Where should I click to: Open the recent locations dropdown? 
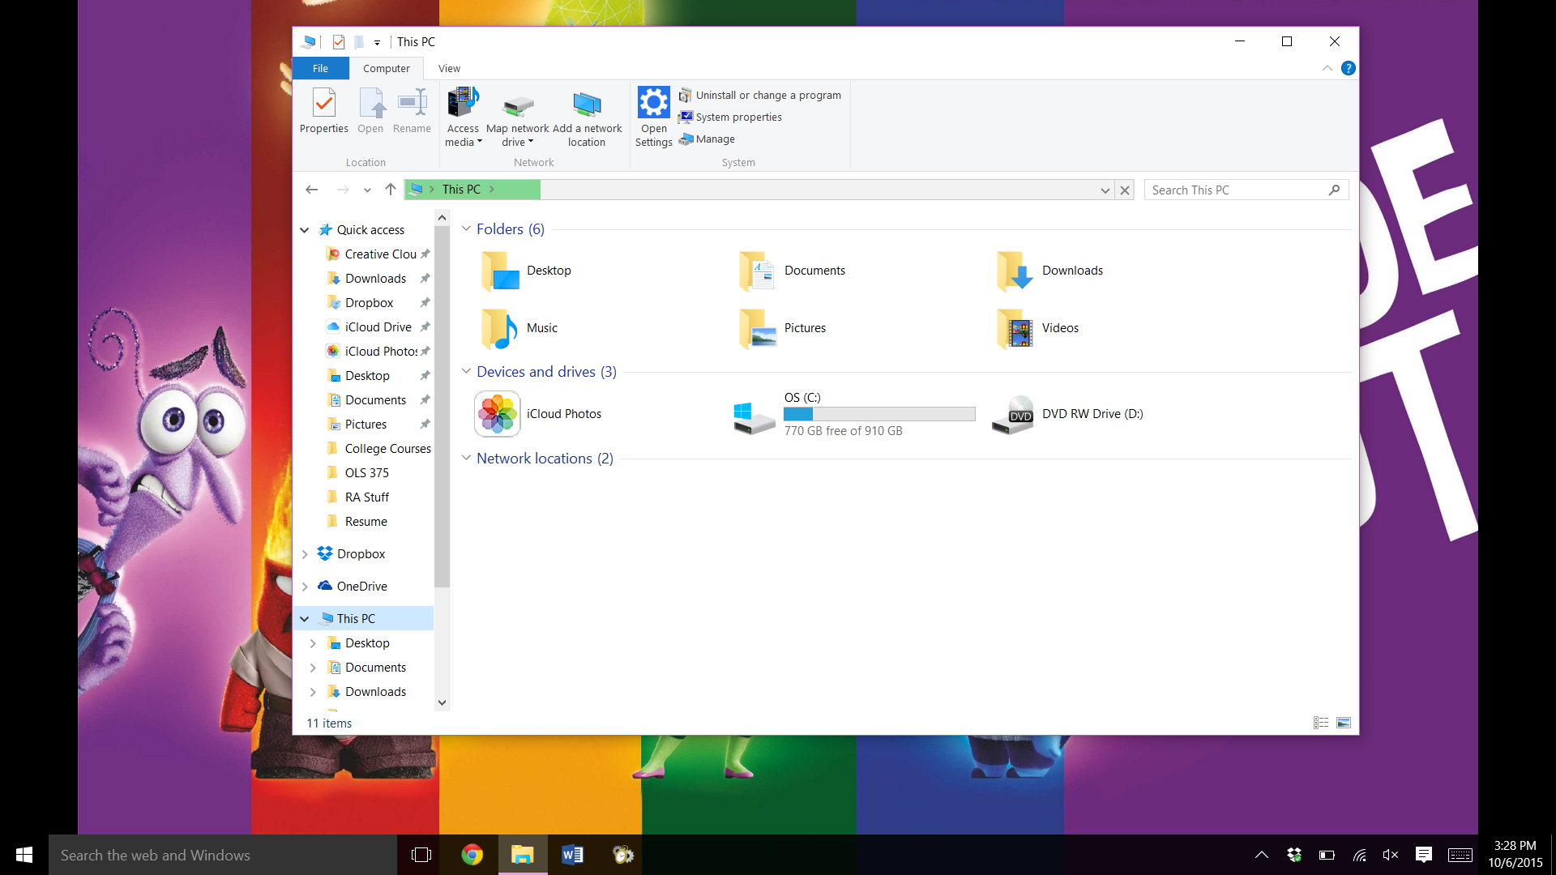367,190
